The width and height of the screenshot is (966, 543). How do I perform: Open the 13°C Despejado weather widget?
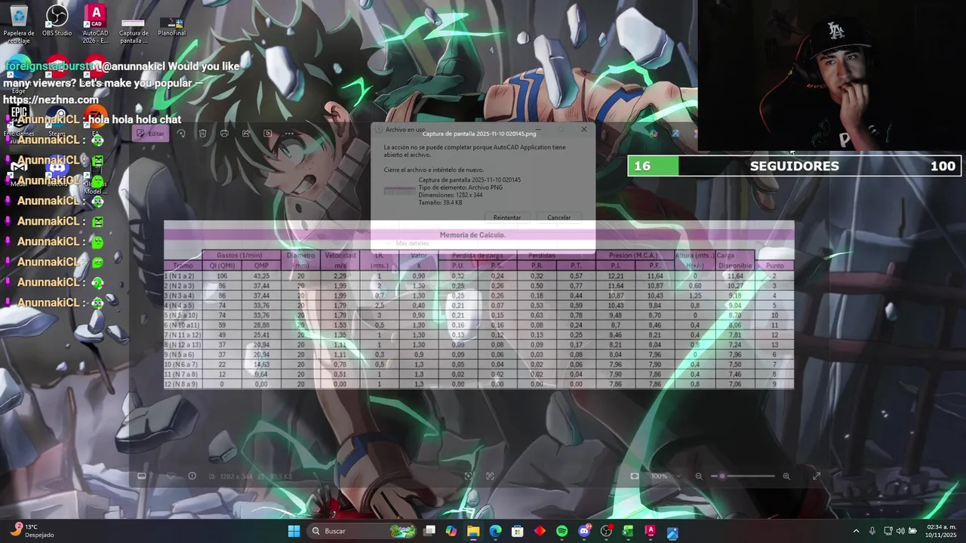pos(32,531)
